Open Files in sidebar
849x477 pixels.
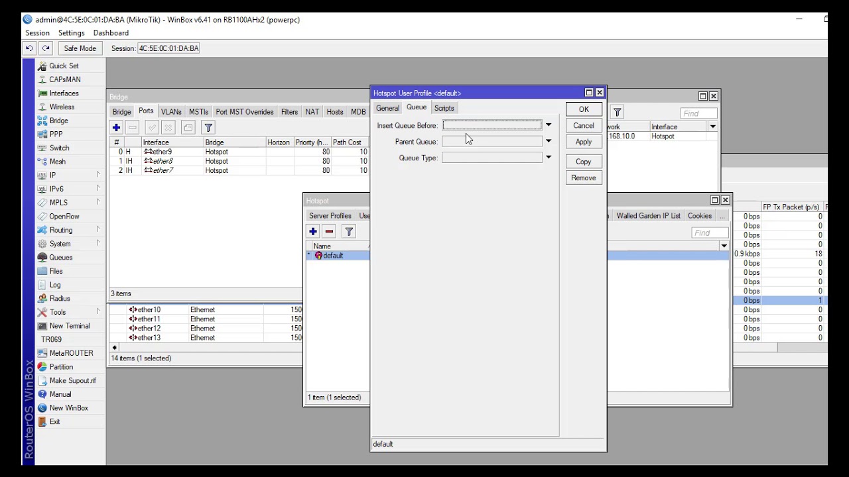tap(56, 271)
